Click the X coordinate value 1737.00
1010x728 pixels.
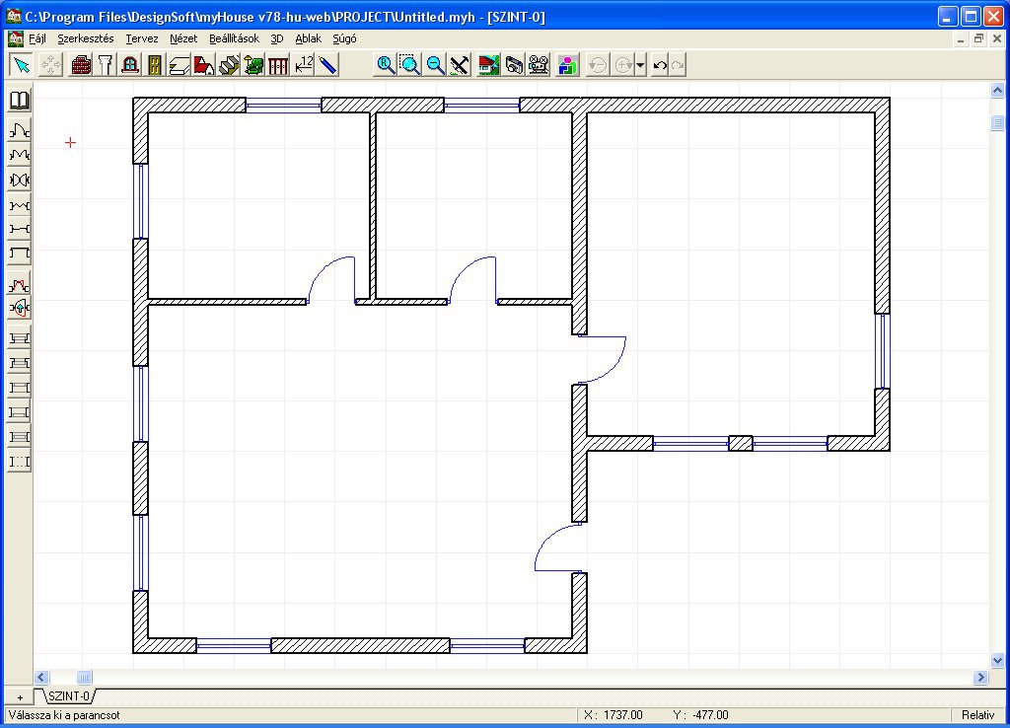click(x=622, y=715)
